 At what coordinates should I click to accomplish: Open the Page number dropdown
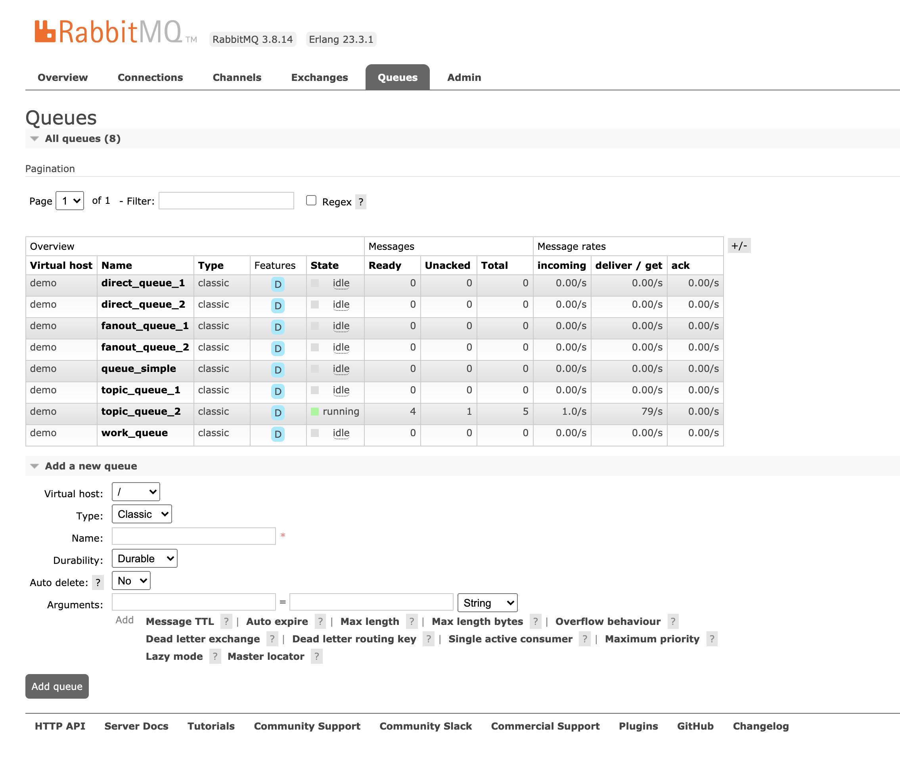click(70, 201)
